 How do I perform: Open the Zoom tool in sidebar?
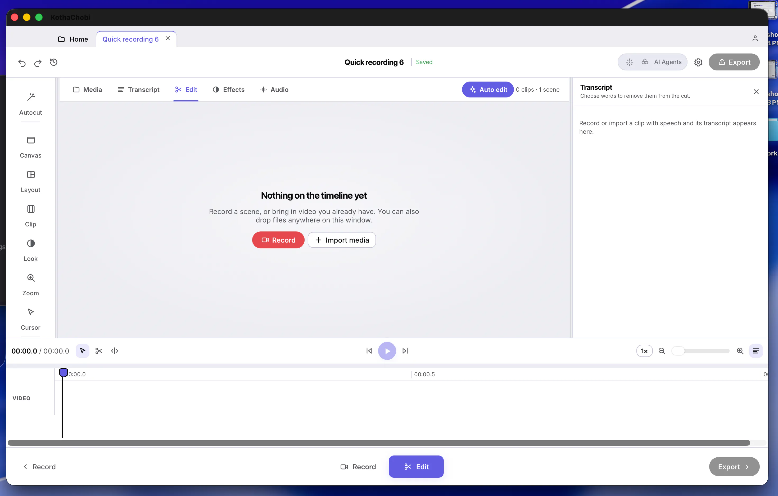31,284
